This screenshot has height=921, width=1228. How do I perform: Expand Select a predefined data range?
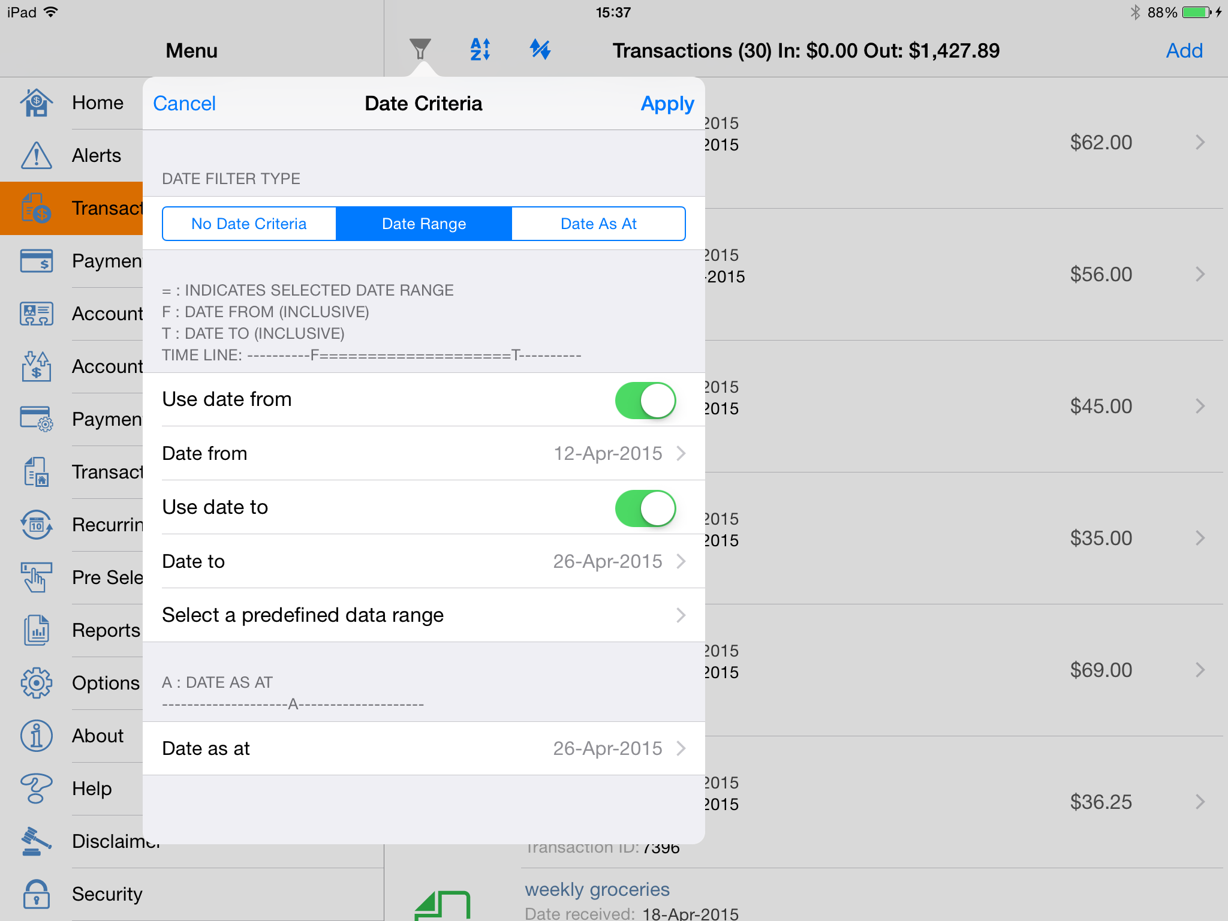(423, 615)
